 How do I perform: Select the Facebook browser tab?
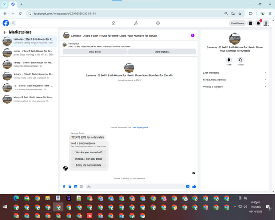point(13,4)
